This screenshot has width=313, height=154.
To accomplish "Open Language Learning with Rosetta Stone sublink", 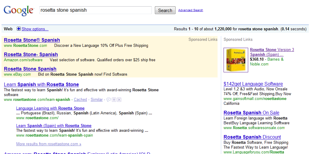I will tap(50, 108).
